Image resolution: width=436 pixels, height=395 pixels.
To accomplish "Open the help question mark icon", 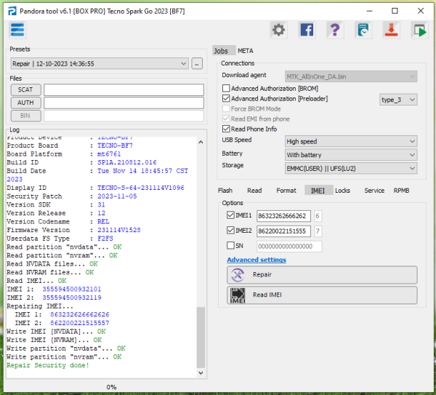I will pyautogui.click(x=334, y=30).
